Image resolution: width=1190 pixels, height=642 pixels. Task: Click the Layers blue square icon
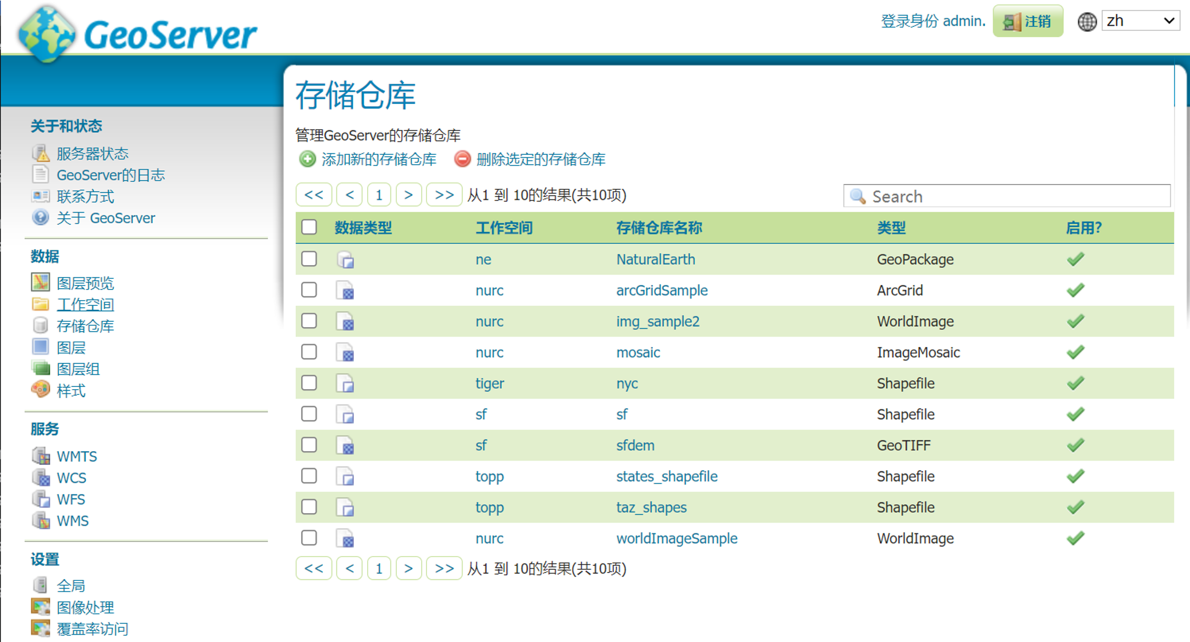(x=41, y=347)
